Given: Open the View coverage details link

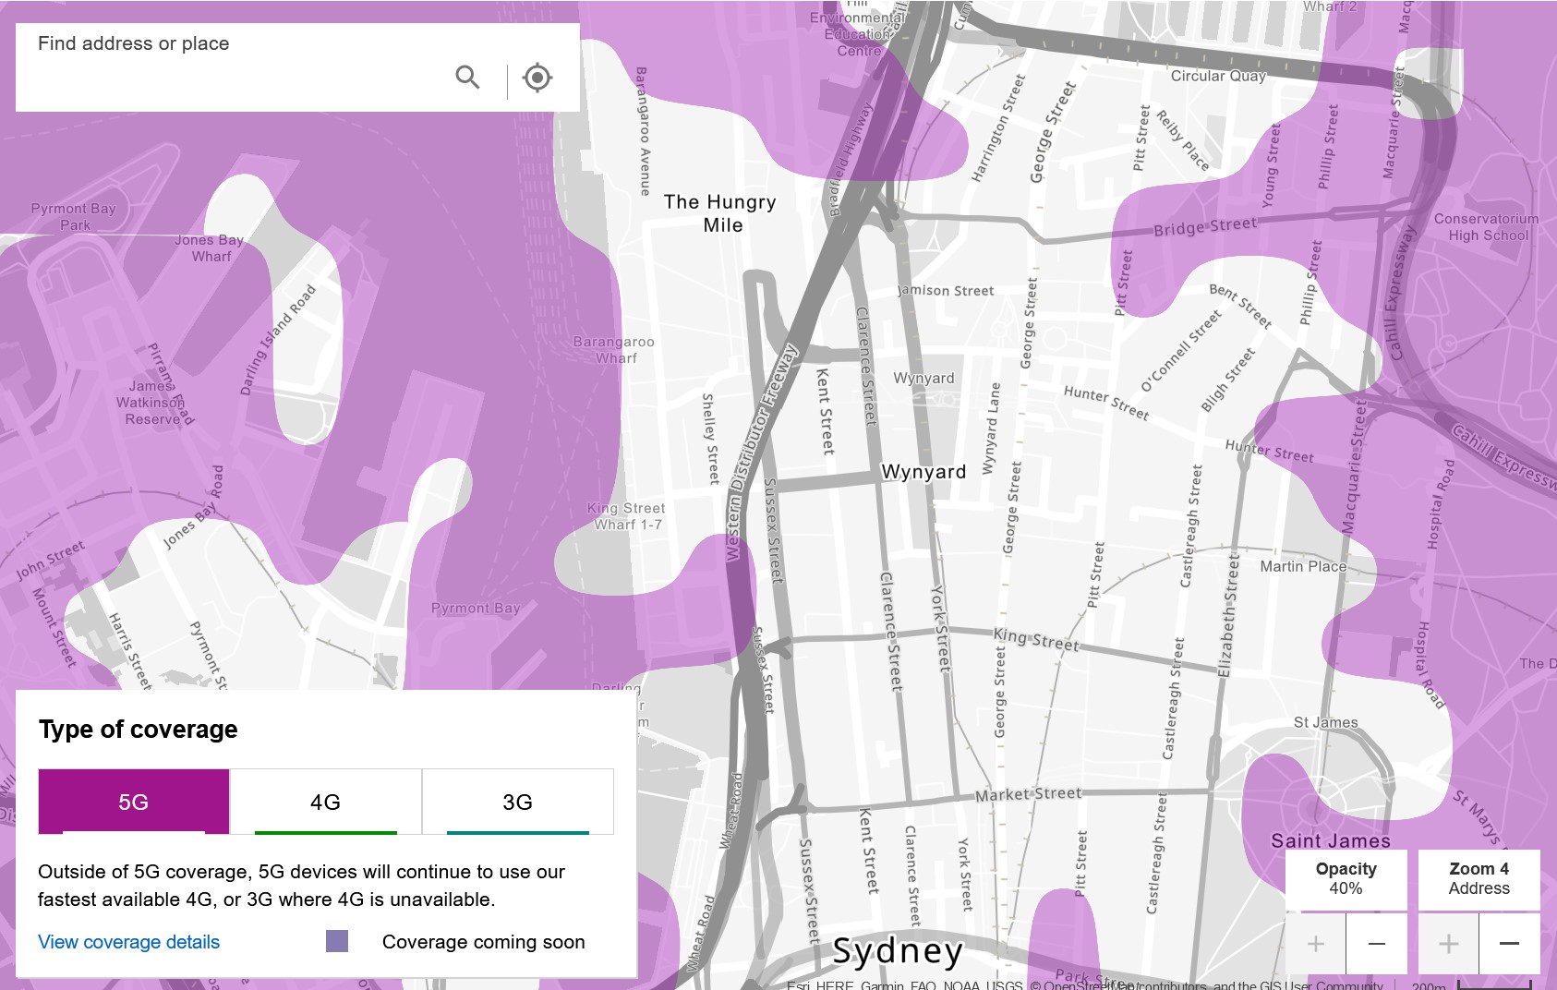Looking at the screenshot, I should pos(128,942).
